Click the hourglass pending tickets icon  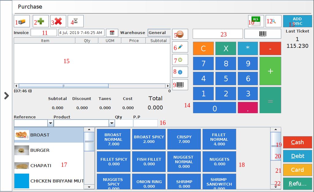point(75,21)
